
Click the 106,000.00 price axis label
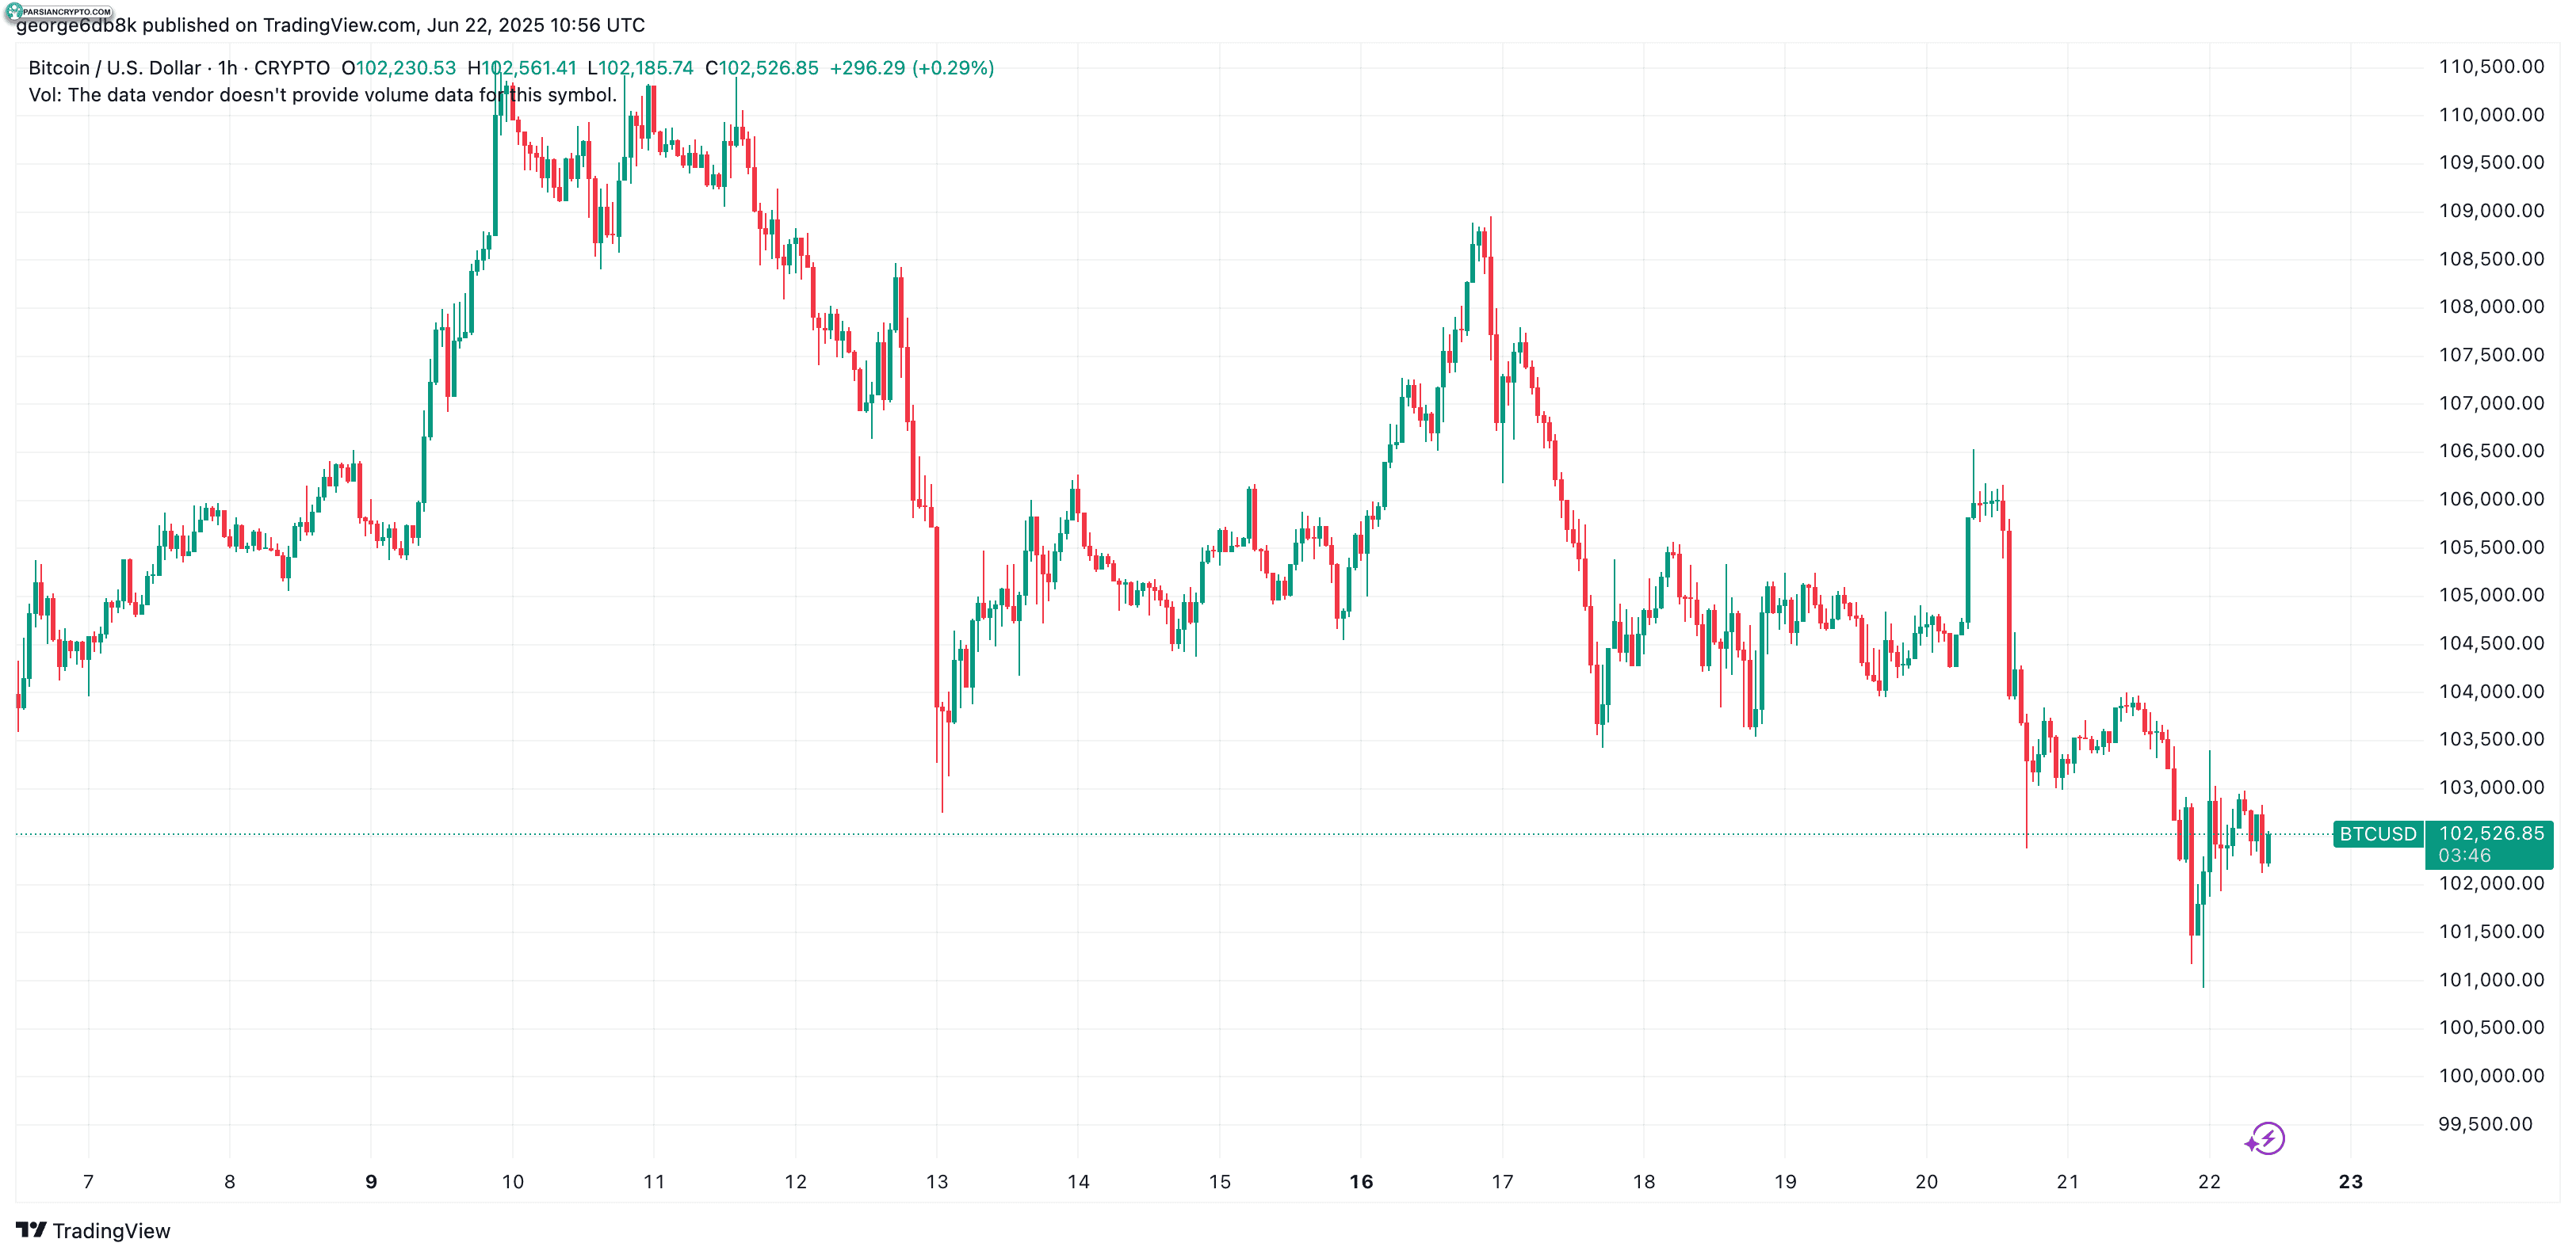[x=2491, y=498]
